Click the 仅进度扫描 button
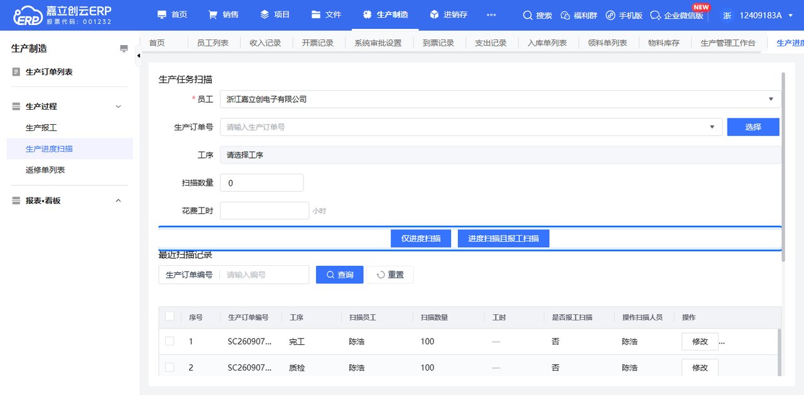This screenshot has height=395, width=804. click(x=421, y=238)
